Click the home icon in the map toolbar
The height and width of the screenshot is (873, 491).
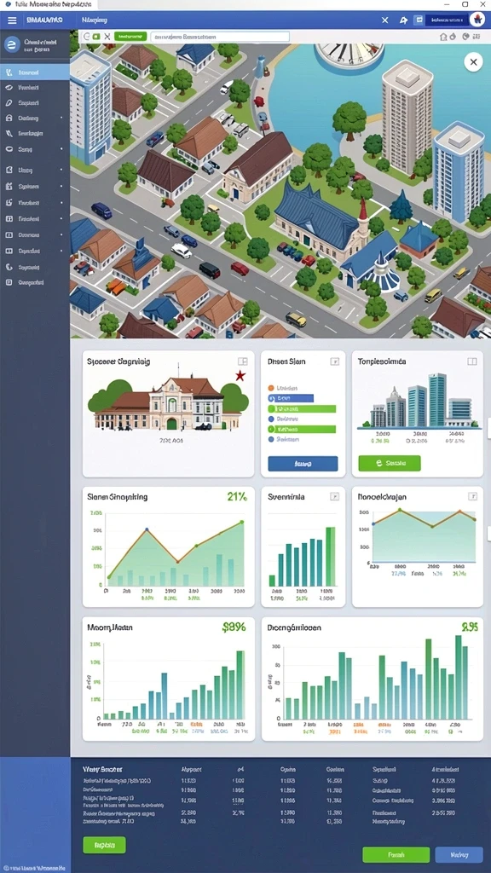coord(443,37)
